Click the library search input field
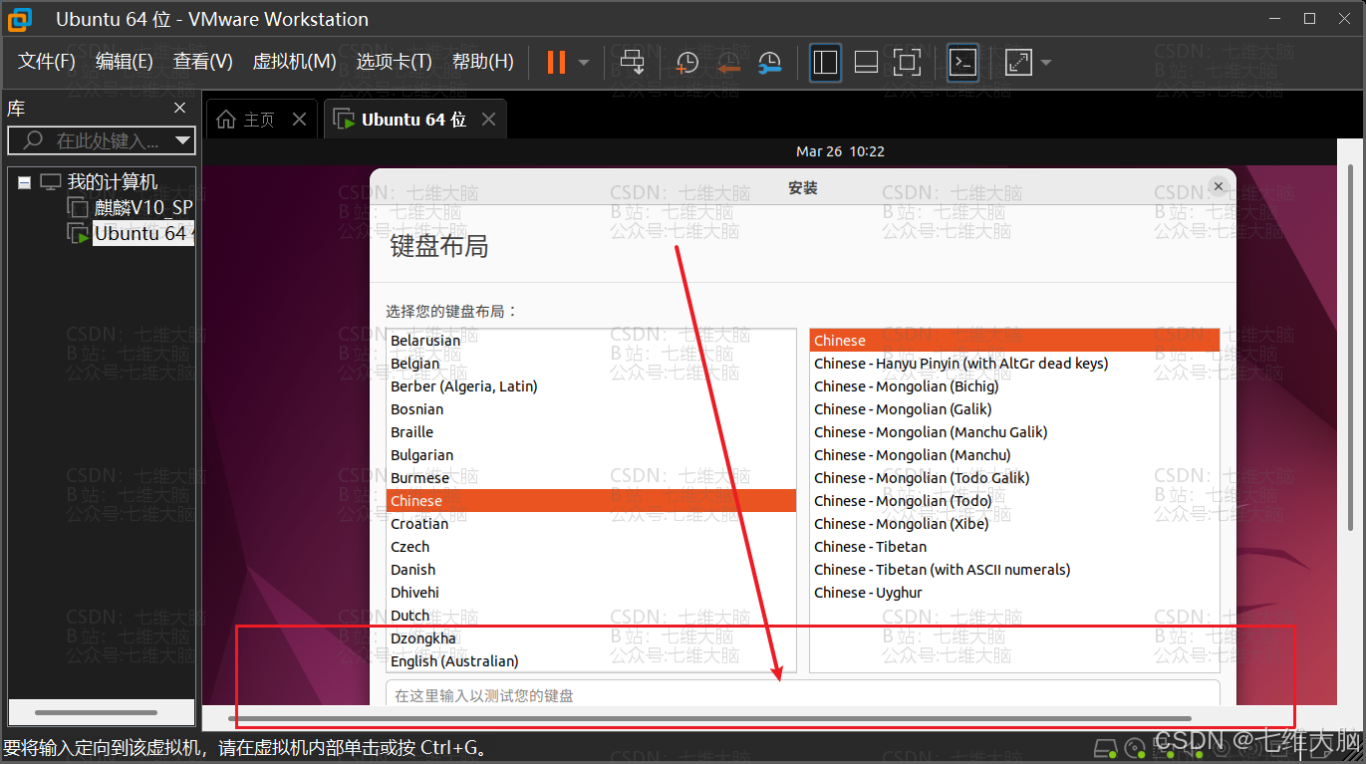 click(102, 140)
